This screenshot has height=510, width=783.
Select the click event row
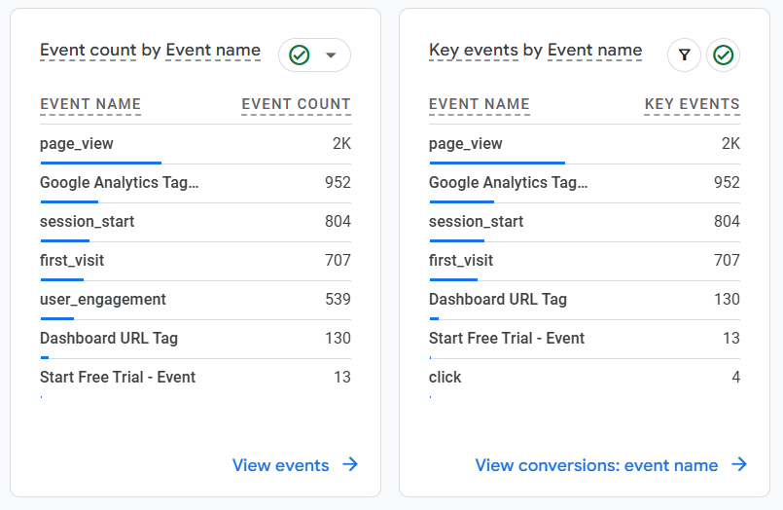(585, 378)
